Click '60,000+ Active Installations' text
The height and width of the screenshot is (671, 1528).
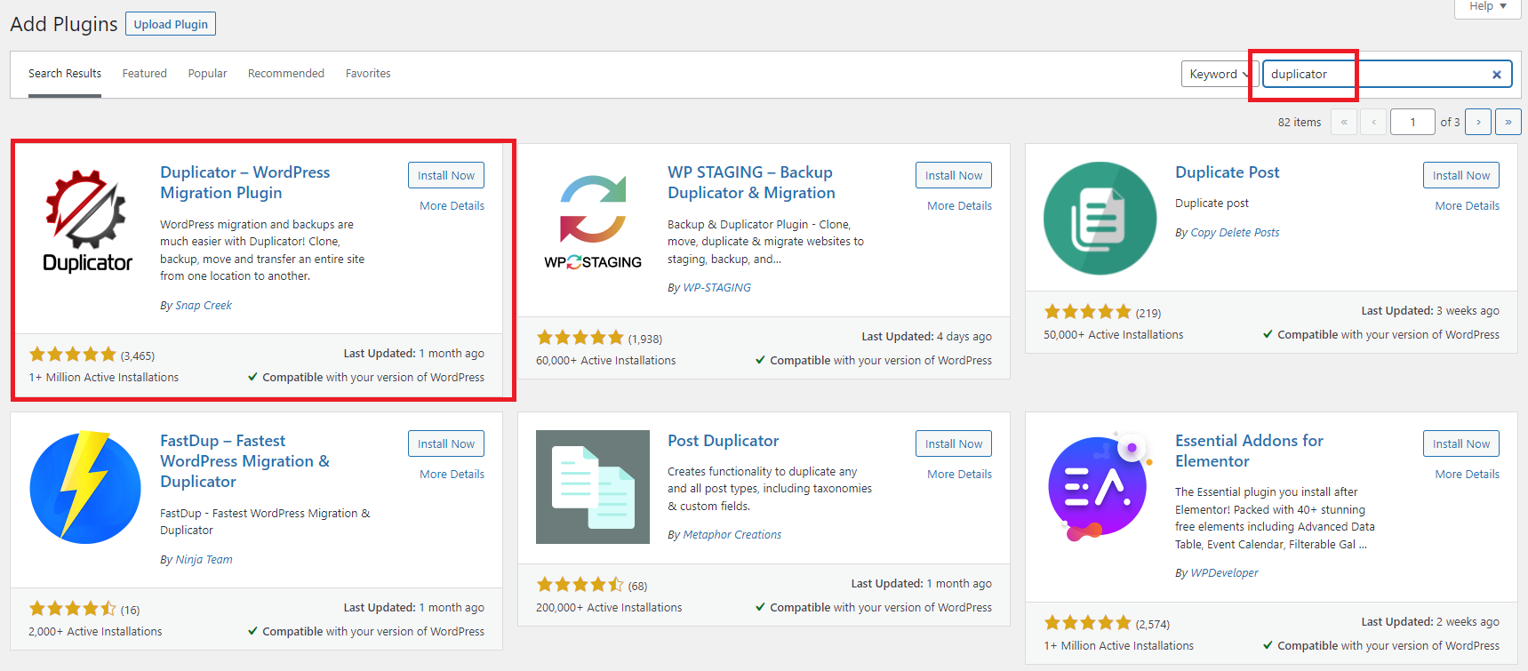click(x=605, y=361)
